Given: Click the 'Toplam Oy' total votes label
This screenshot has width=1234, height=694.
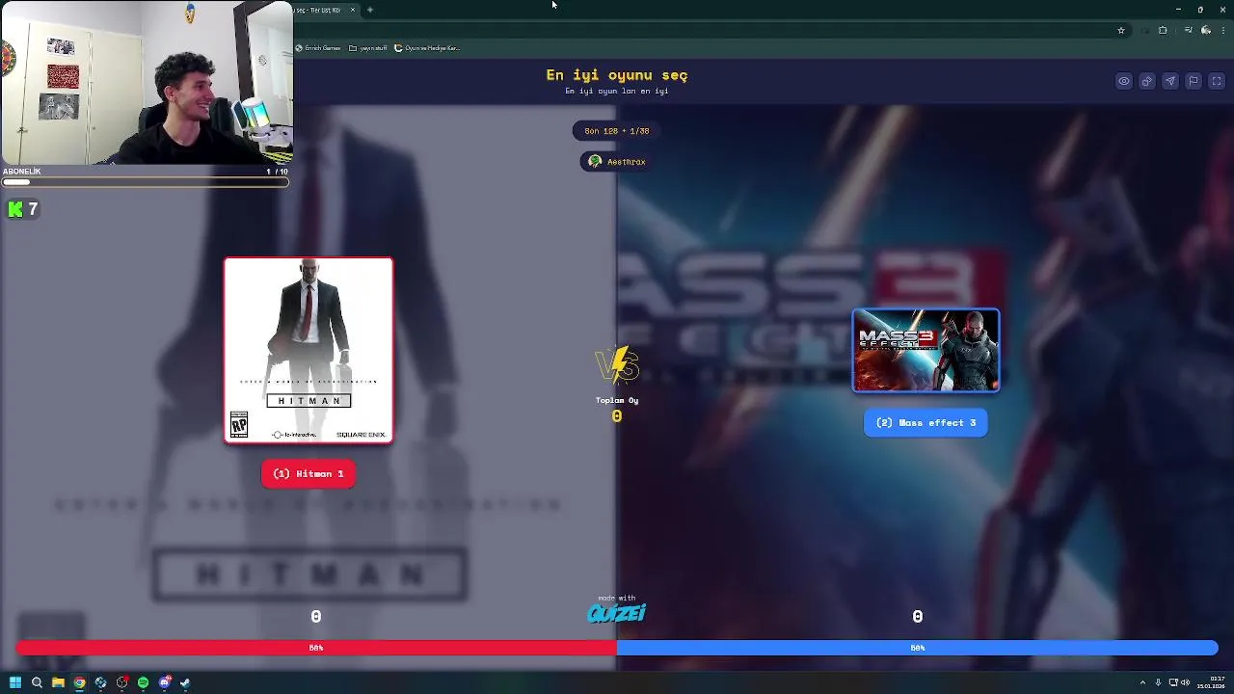Looking at the screenshot, I should point(617,400).
